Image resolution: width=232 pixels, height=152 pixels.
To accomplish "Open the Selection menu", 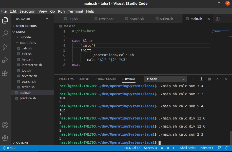I will point(27,11).
